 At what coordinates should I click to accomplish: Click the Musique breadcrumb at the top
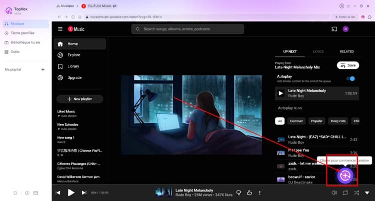[x=65, y=6]
